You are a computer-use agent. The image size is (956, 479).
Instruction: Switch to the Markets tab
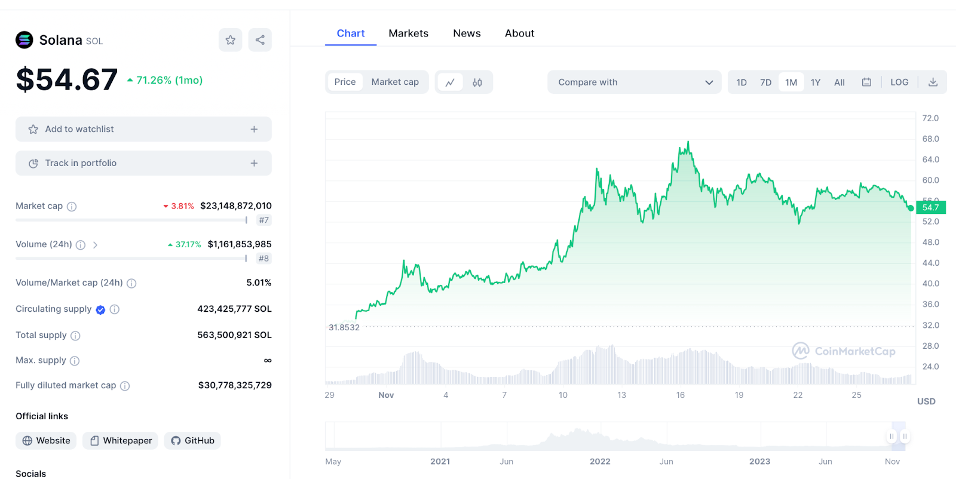(x=409, y=33)
